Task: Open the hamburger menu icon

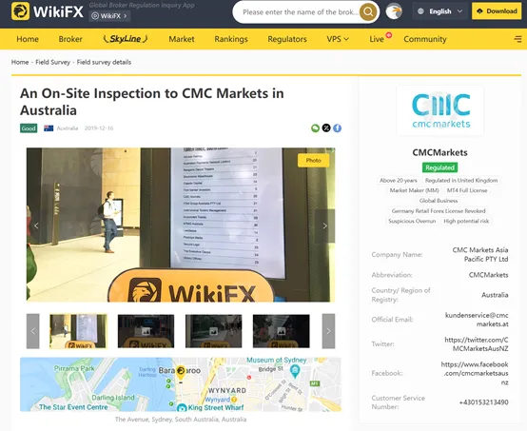Action: (x=517, y=39)
